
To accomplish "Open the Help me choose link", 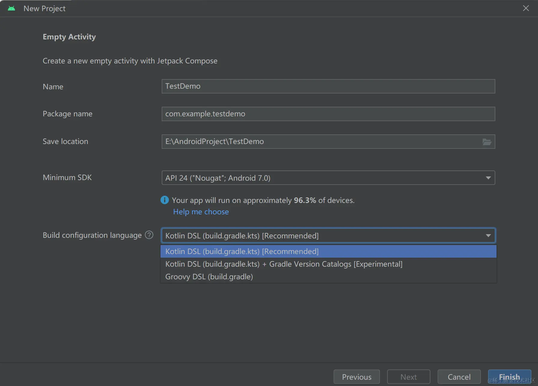I will (201, 212).
